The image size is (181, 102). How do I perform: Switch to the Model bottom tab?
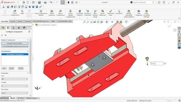pos(13,98)
